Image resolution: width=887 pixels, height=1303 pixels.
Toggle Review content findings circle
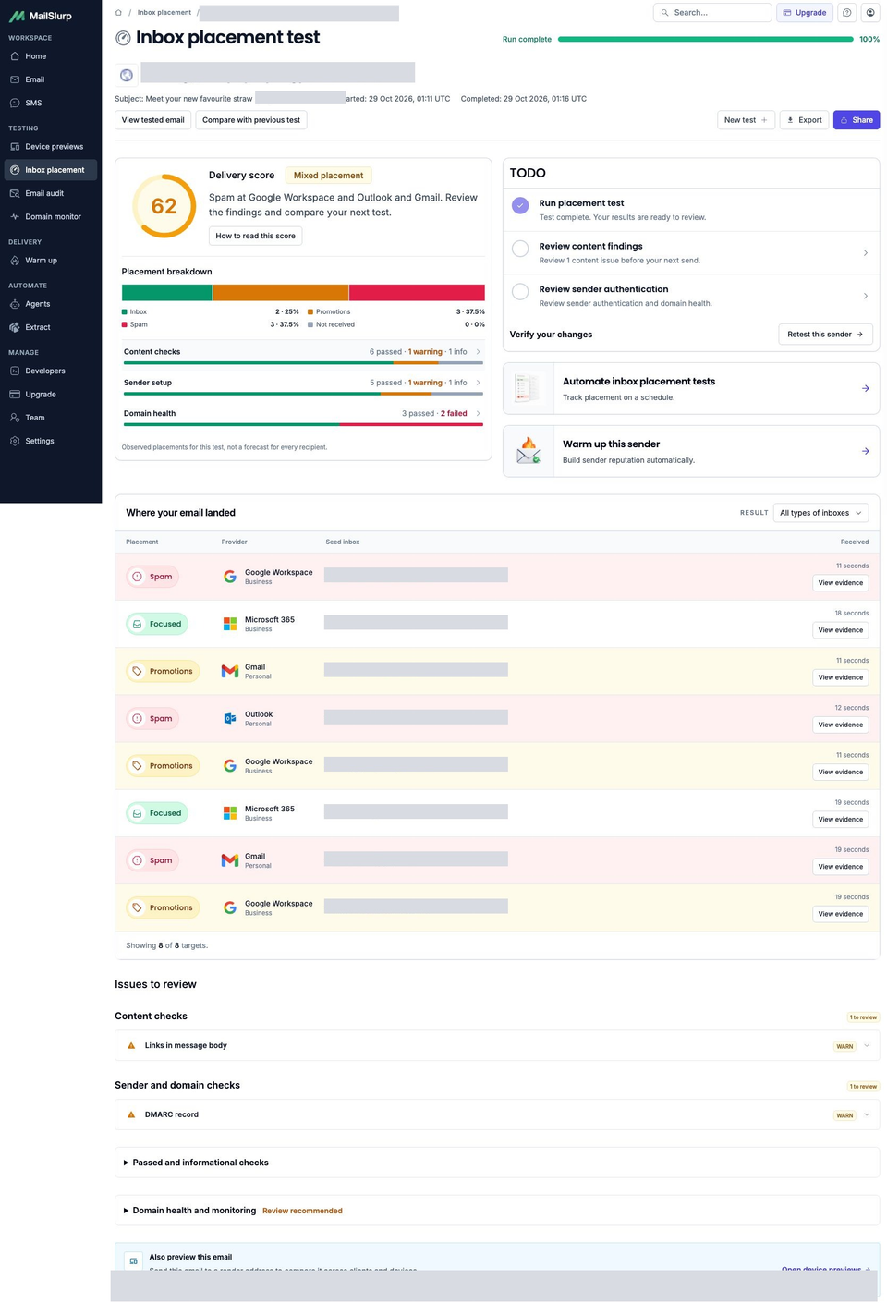[520, 249]
